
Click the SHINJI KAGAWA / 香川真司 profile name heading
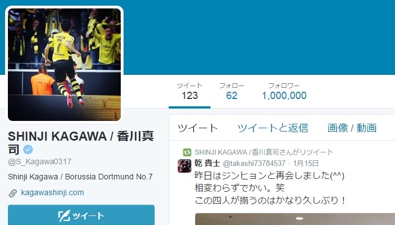point(81,143)
